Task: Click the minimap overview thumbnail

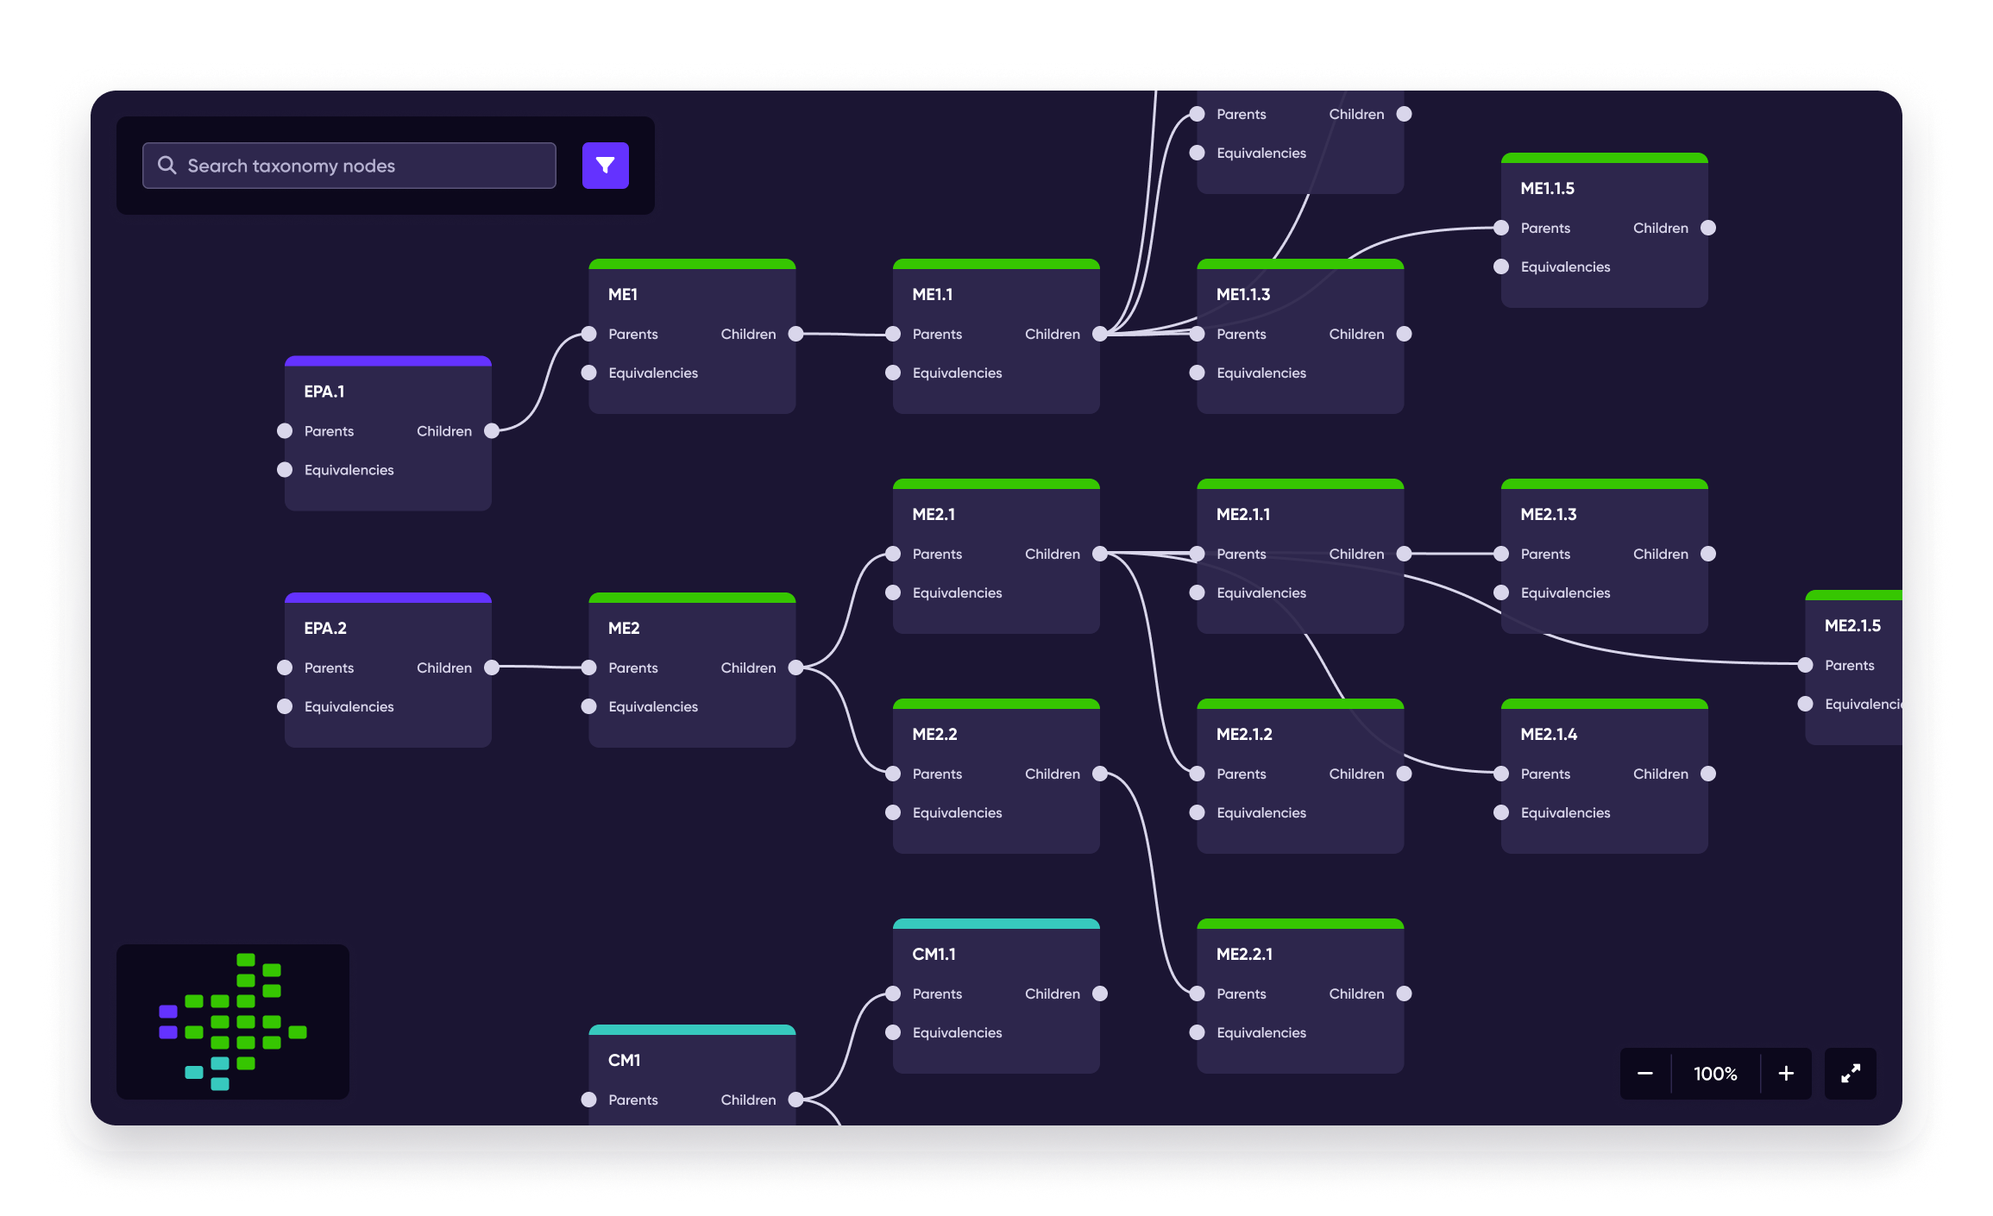Action: tap(233, 1021)
